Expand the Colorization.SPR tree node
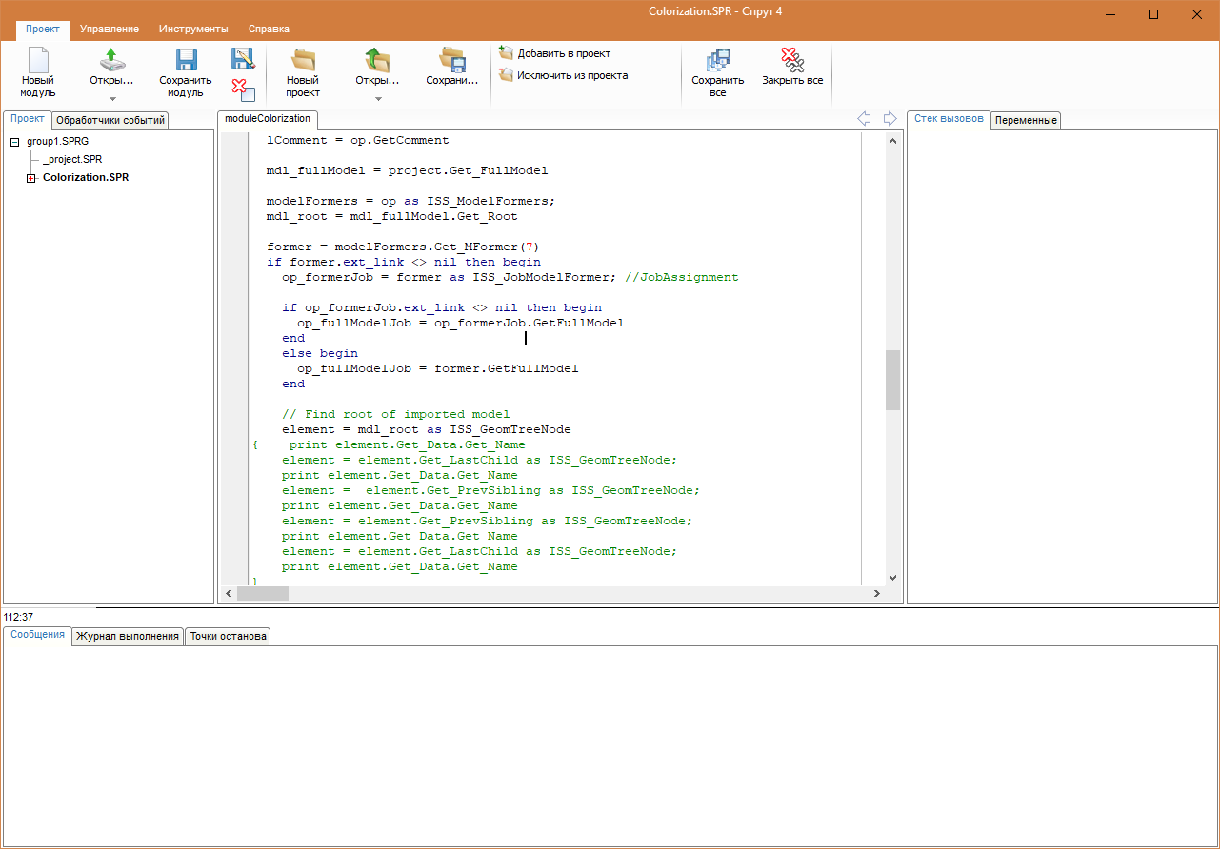The height and width of the screenshot is (849, 1220). pos(30,178)
